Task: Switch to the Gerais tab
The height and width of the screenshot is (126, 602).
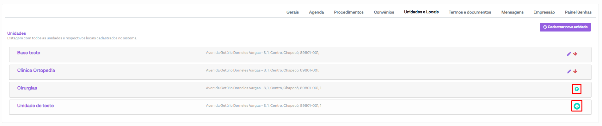Action: pos(292,12)
